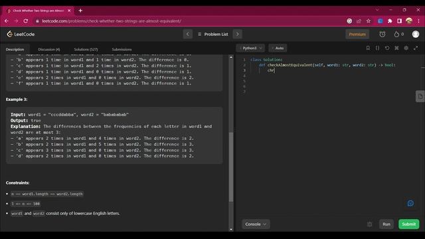Click the 'Example 3:' heading

(x=17, y=100)
